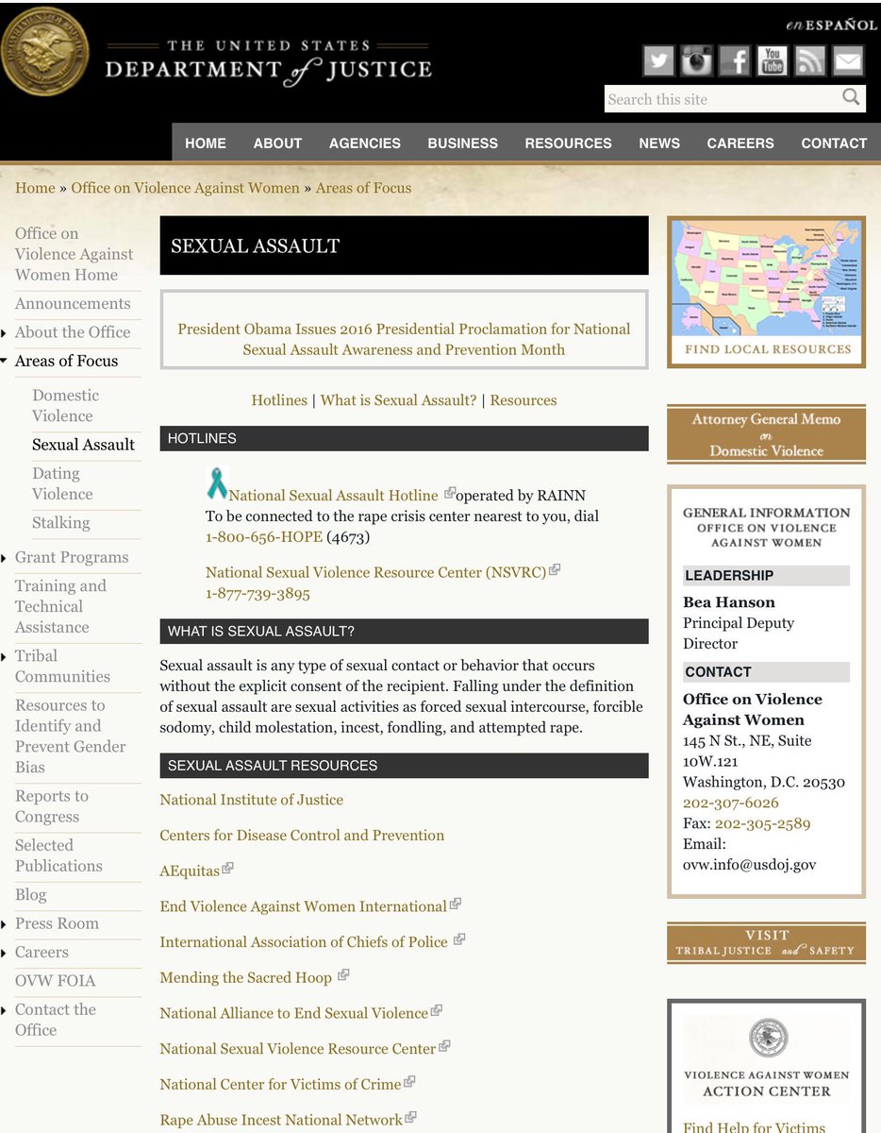Open the National Sexual Assault Hotline link
This screenshot has height=1133, width=881.
click(334, 496)
